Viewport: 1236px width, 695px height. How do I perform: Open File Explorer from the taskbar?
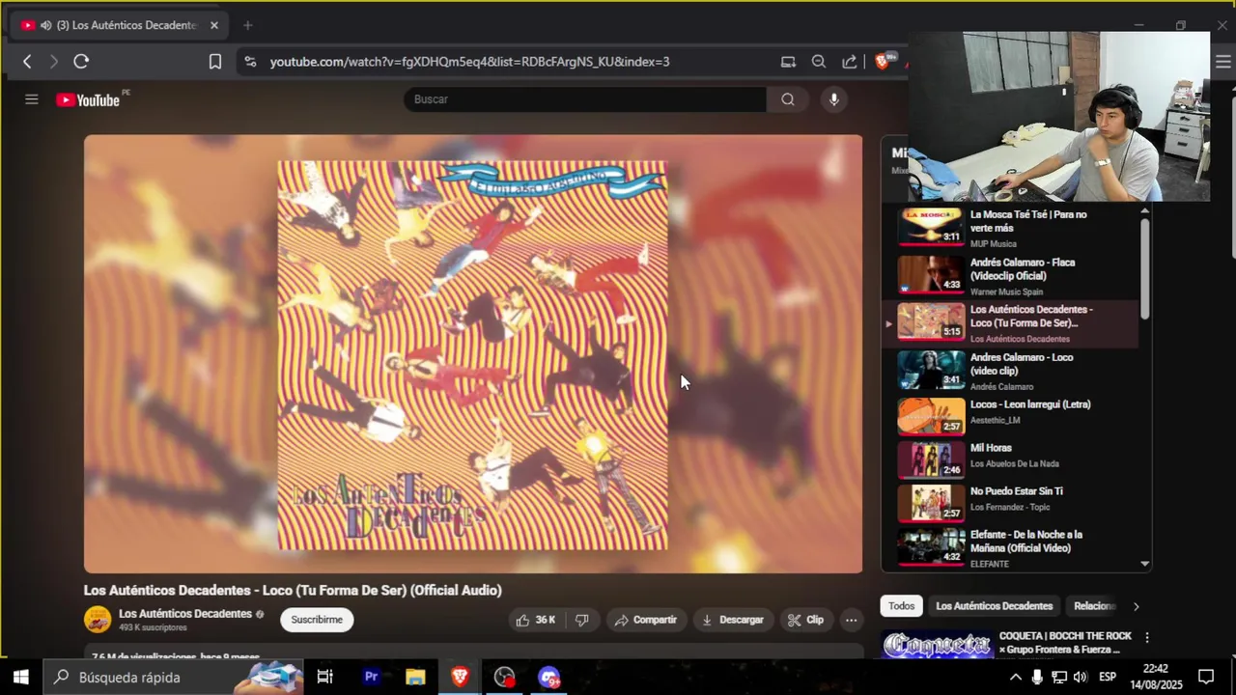415,677
